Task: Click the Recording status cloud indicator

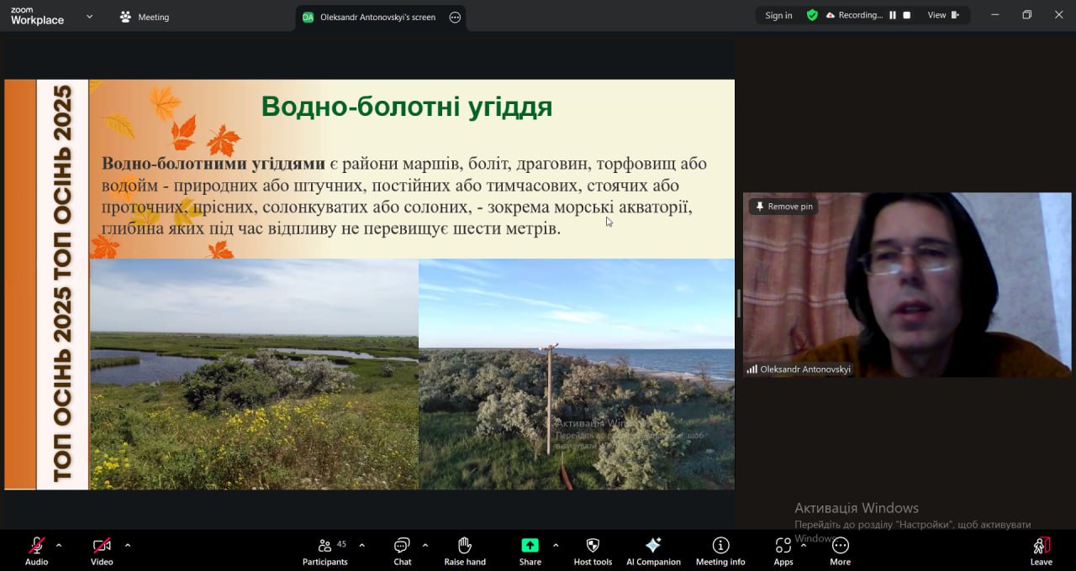Action: click(x=854, y=15)
